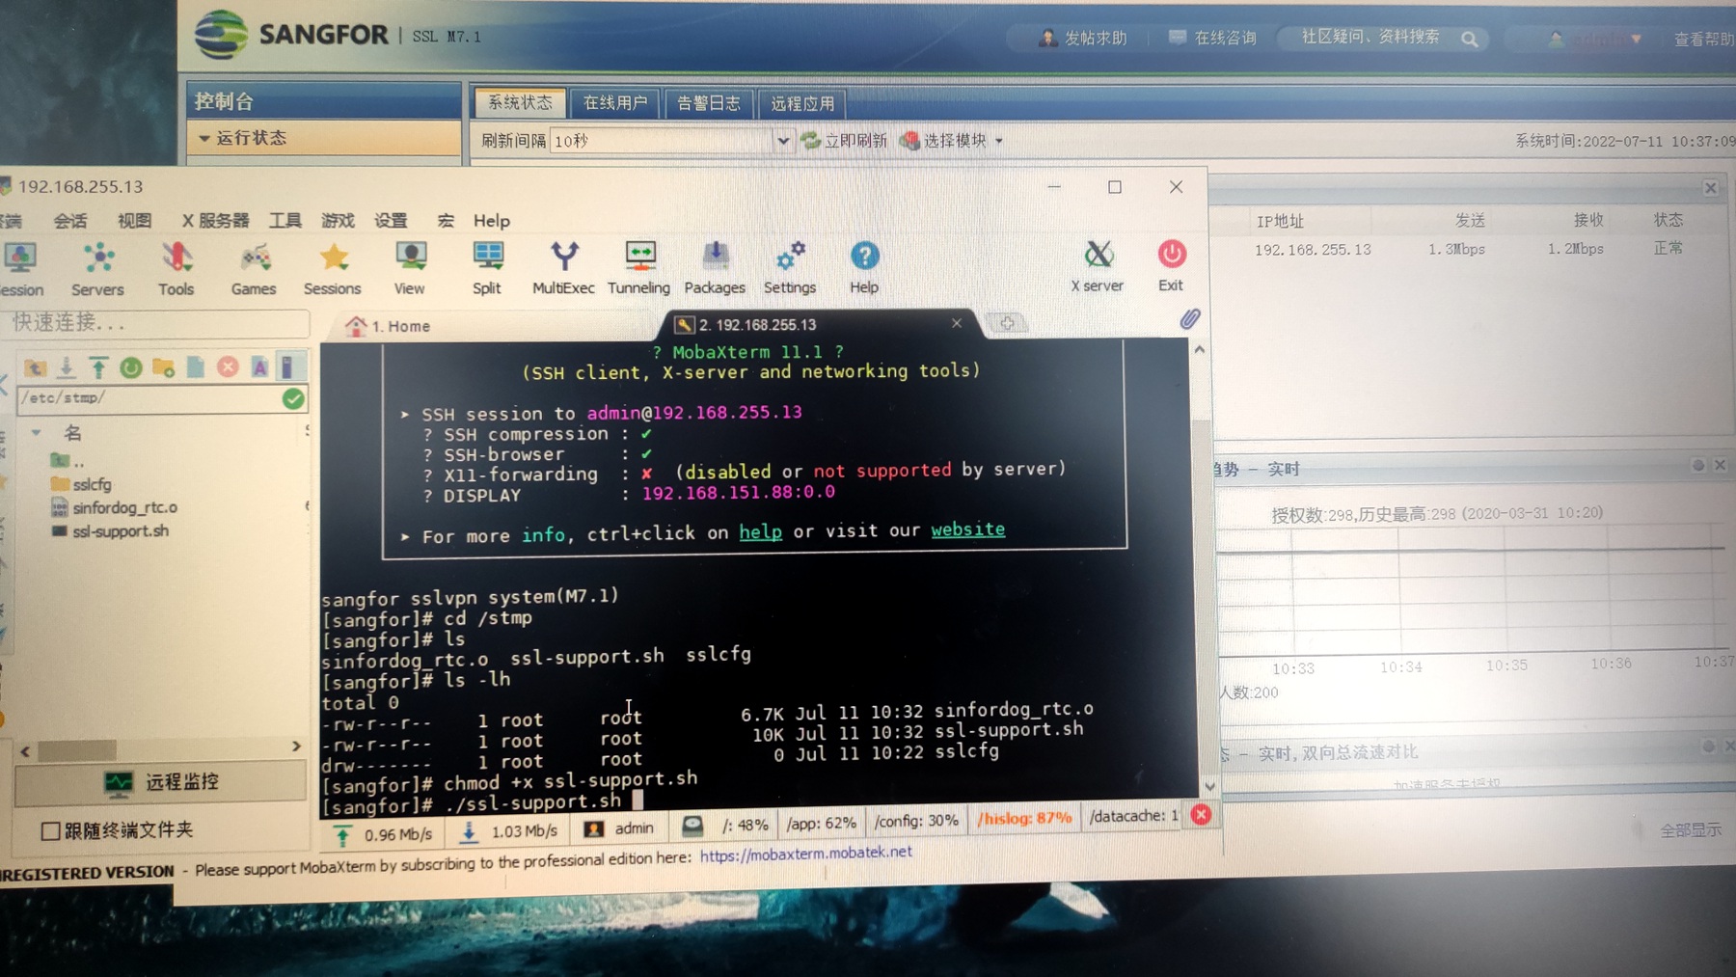Viewport: 1736px width, 977px height.
Task: Open the 工具 menu in MobaXterm
Action: tap(285, 221)
